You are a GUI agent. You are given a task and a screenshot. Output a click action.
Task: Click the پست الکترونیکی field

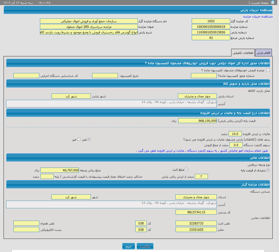(x=26, y=230)
